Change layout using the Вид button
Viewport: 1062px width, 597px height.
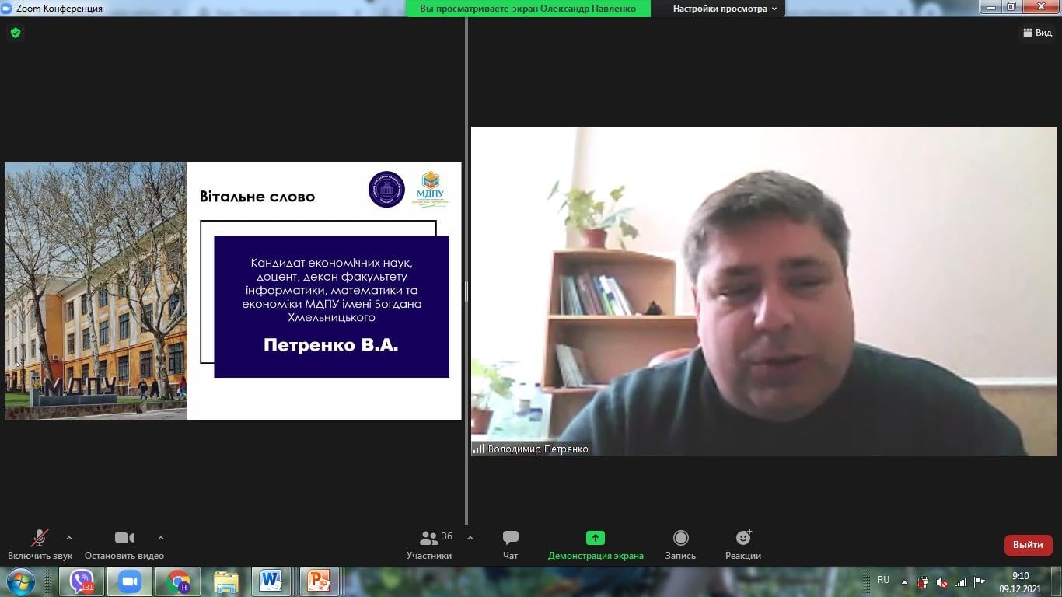coord(1036,33)
